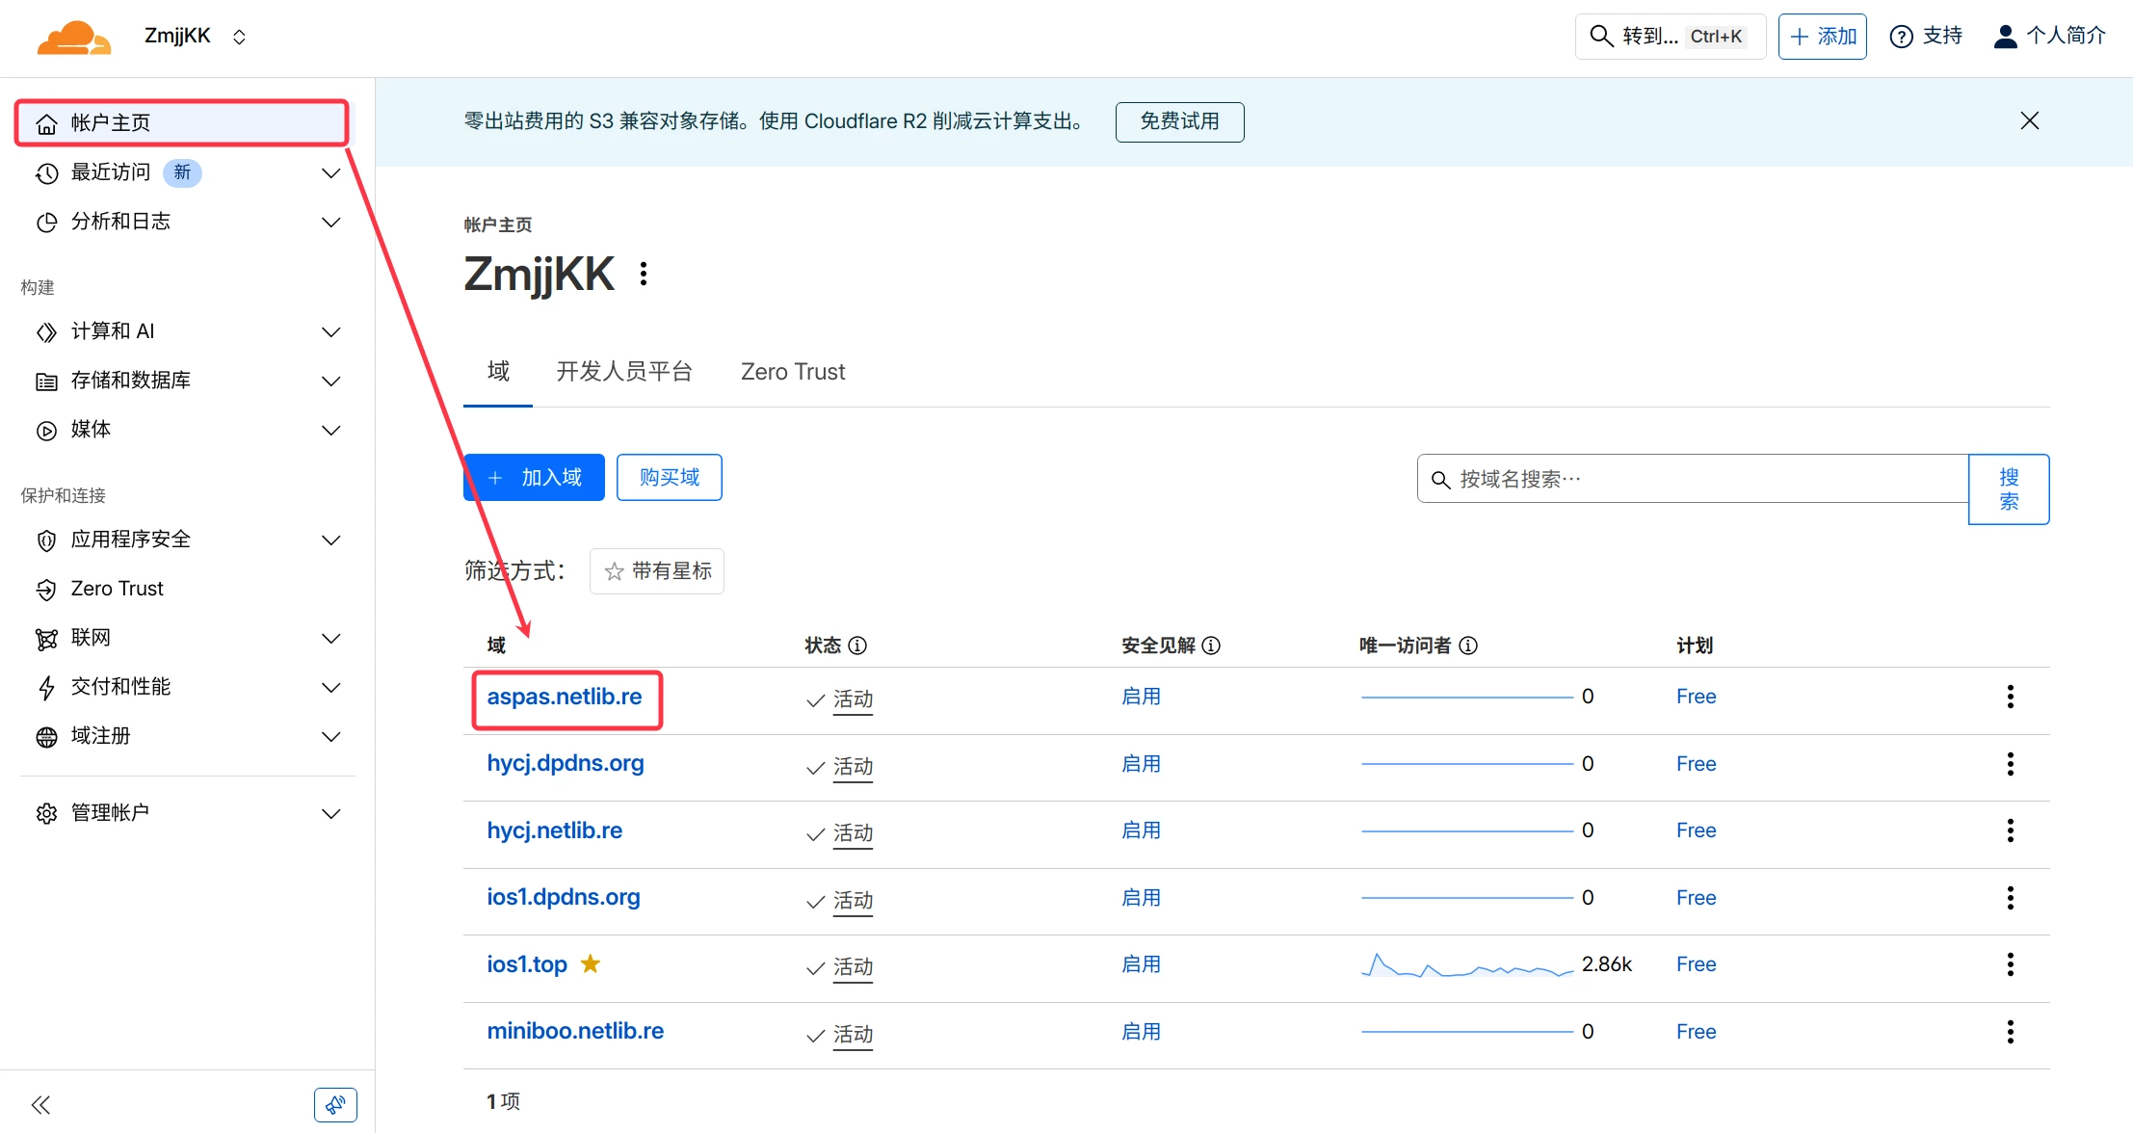This screenshot has height=1133, width=2133.
Task: Open row actions menu for ios1.top
Action: 2010,964
